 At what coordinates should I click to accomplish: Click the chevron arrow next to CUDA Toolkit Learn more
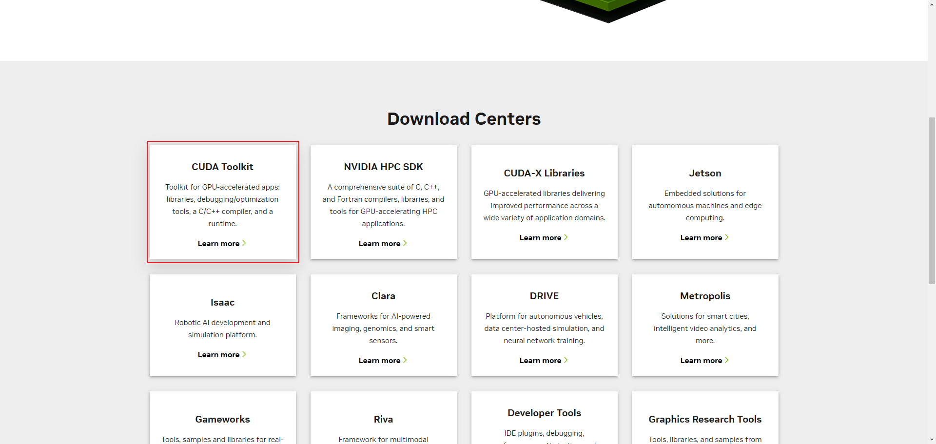click(x=244, y=243)
